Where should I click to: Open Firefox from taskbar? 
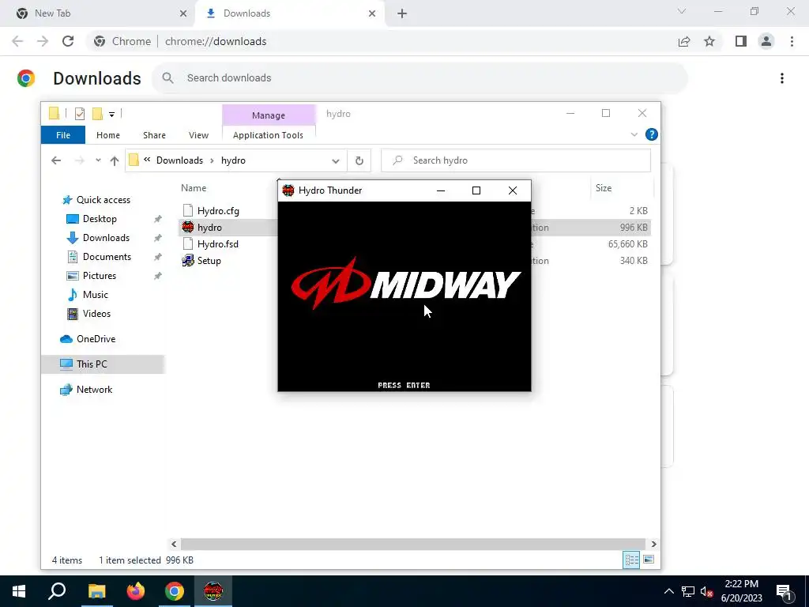[x=136, y=591]
